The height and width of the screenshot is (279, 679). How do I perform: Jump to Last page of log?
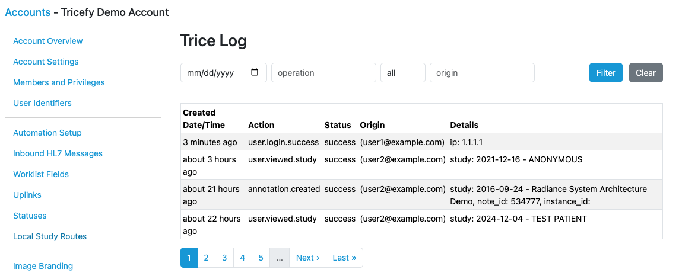pos(344,258)
